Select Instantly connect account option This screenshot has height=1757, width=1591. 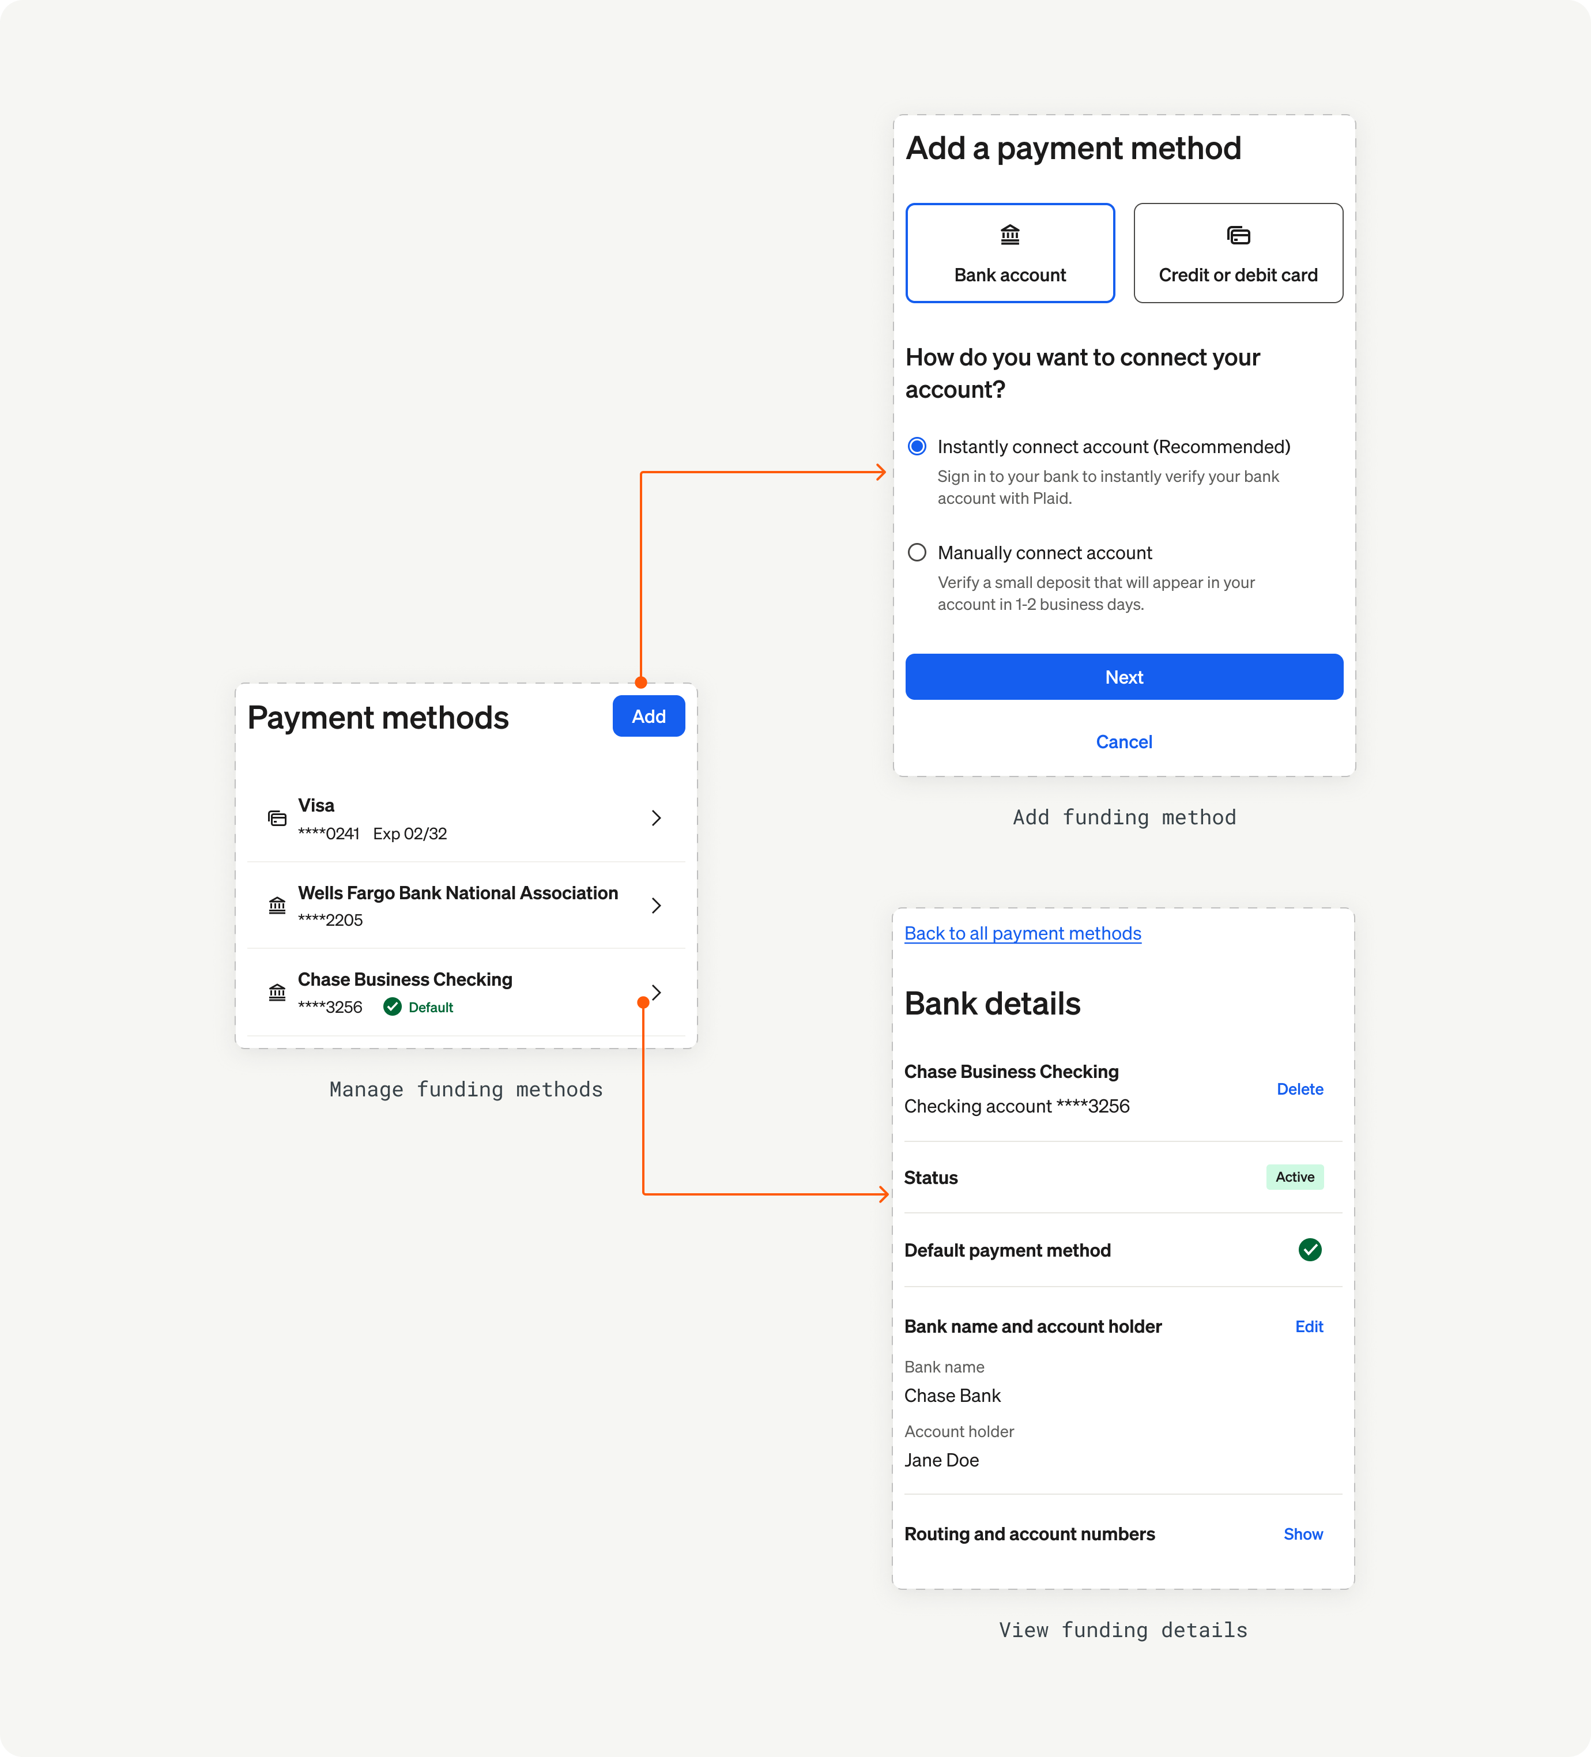point(917,446)
